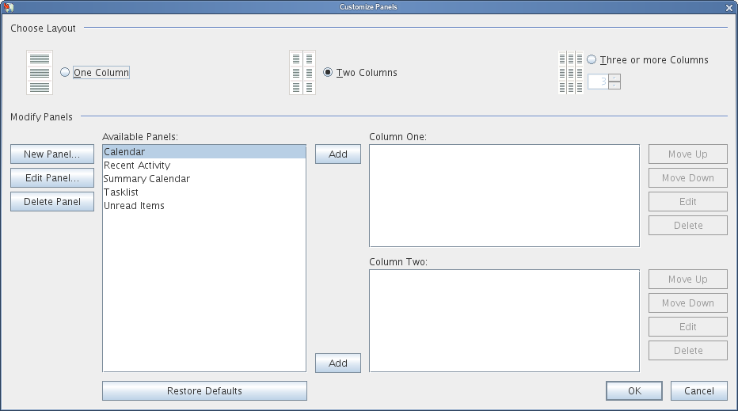
Task: Click the Edit Panel... button
Action: click(52, 178)
